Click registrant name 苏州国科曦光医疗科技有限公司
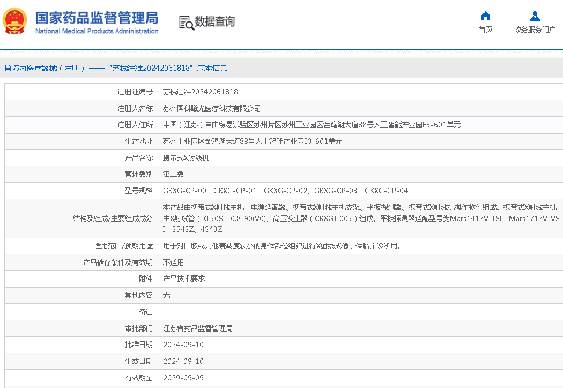Image resolution: width=563 pixels, height=388 pixels. tap(212, 108)
